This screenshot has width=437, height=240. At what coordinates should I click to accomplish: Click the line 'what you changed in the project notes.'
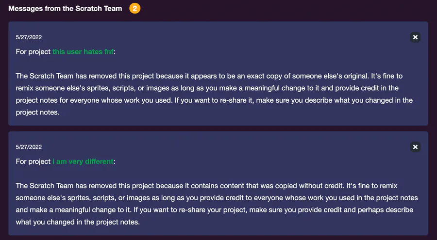[78, 222]
